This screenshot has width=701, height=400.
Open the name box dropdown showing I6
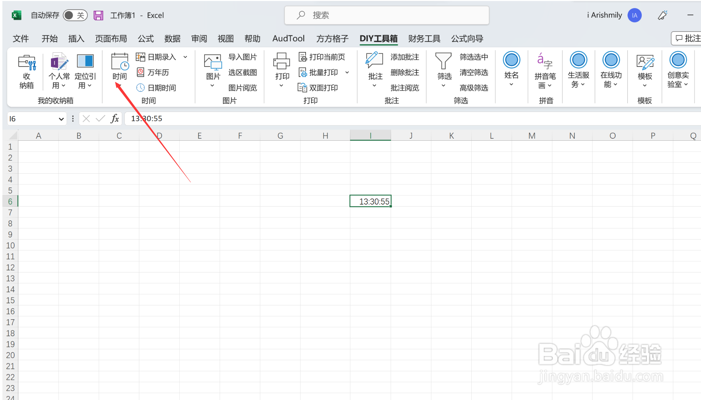click(x=61, y=119)
